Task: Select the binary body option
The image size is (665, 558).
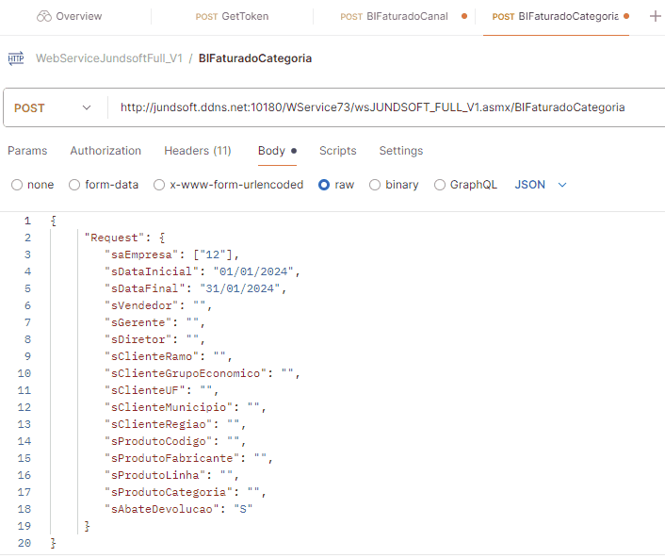Action: pos(375,185)
